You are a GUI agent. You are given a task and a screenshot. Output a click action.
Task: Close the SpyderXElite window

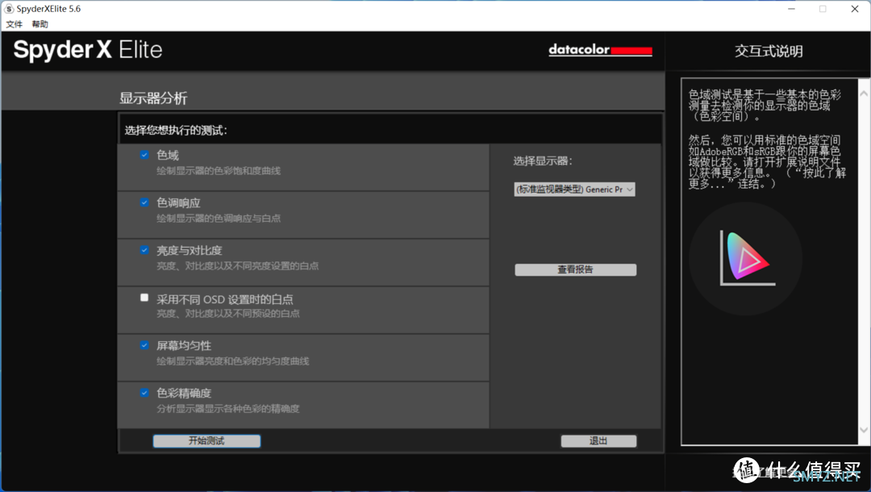tap(855, 9)
